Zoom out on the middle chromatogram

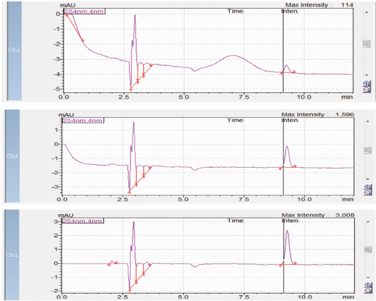(x=367, y=192)
